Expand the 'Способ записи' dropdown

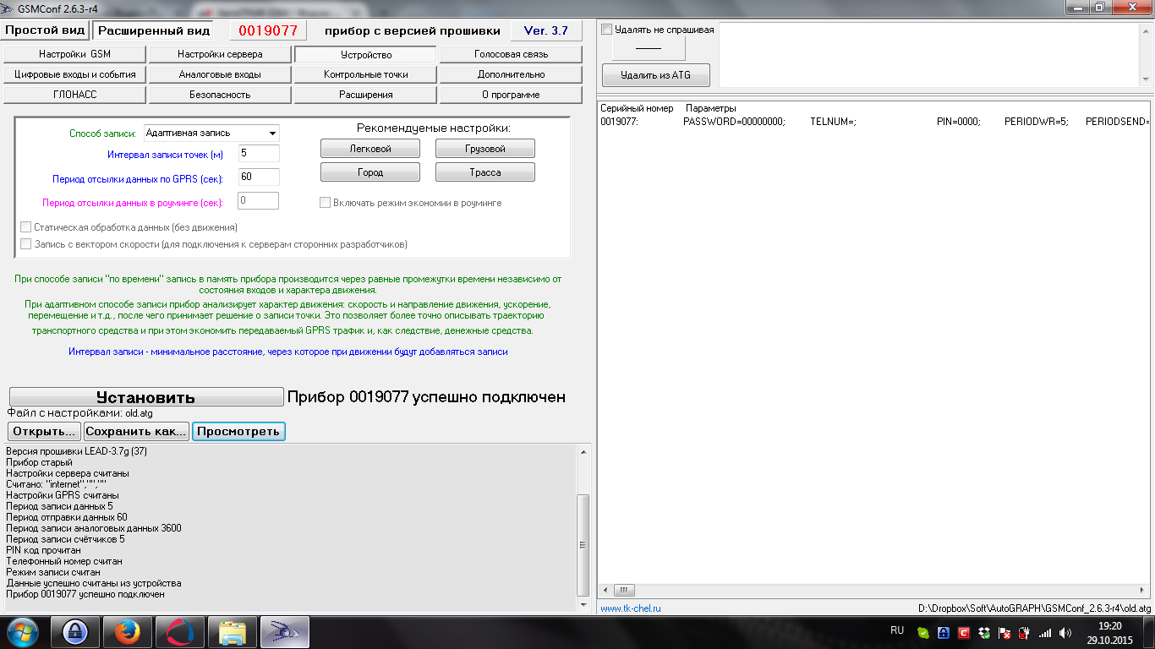[271, 134]
